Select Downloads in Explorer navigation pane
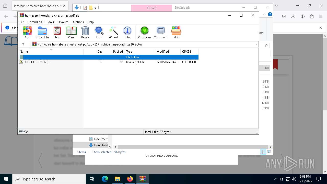Image resolution: width=327 pixels, height=184 pixels. click(x=99, y=145)
